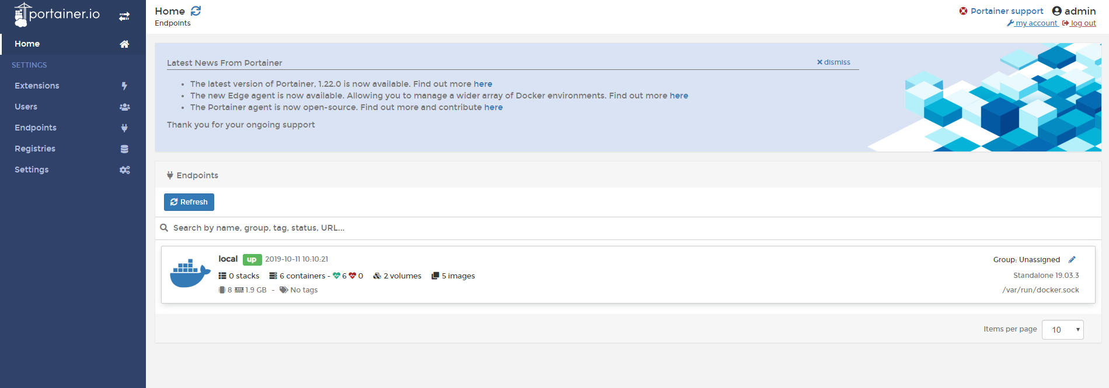Click the admin username text
Viewport: 1109px width, 388px height.
[x=1080, y=11]
